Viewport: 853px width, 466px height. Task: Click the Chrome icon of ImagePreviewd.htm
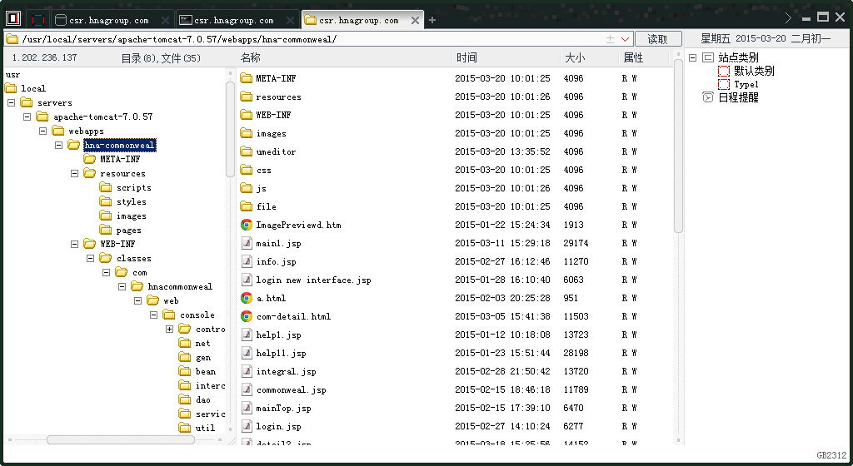(x=247, y=225)
